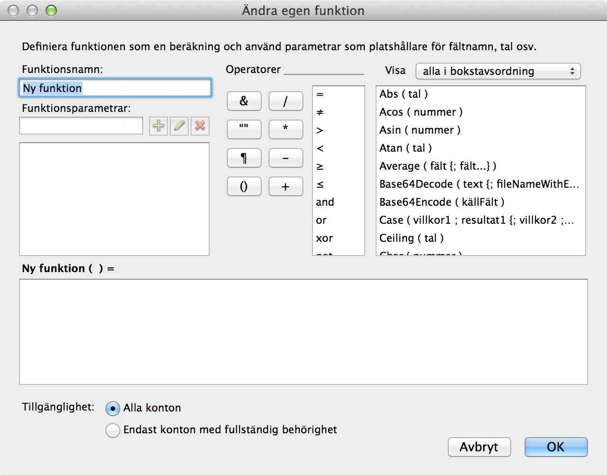Select function Ceiling ( tal )

(x=480, y=238)
